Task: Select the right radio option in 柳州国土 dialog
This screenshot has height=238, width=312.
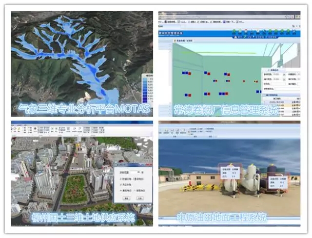Action: click(x=135, y=190)
